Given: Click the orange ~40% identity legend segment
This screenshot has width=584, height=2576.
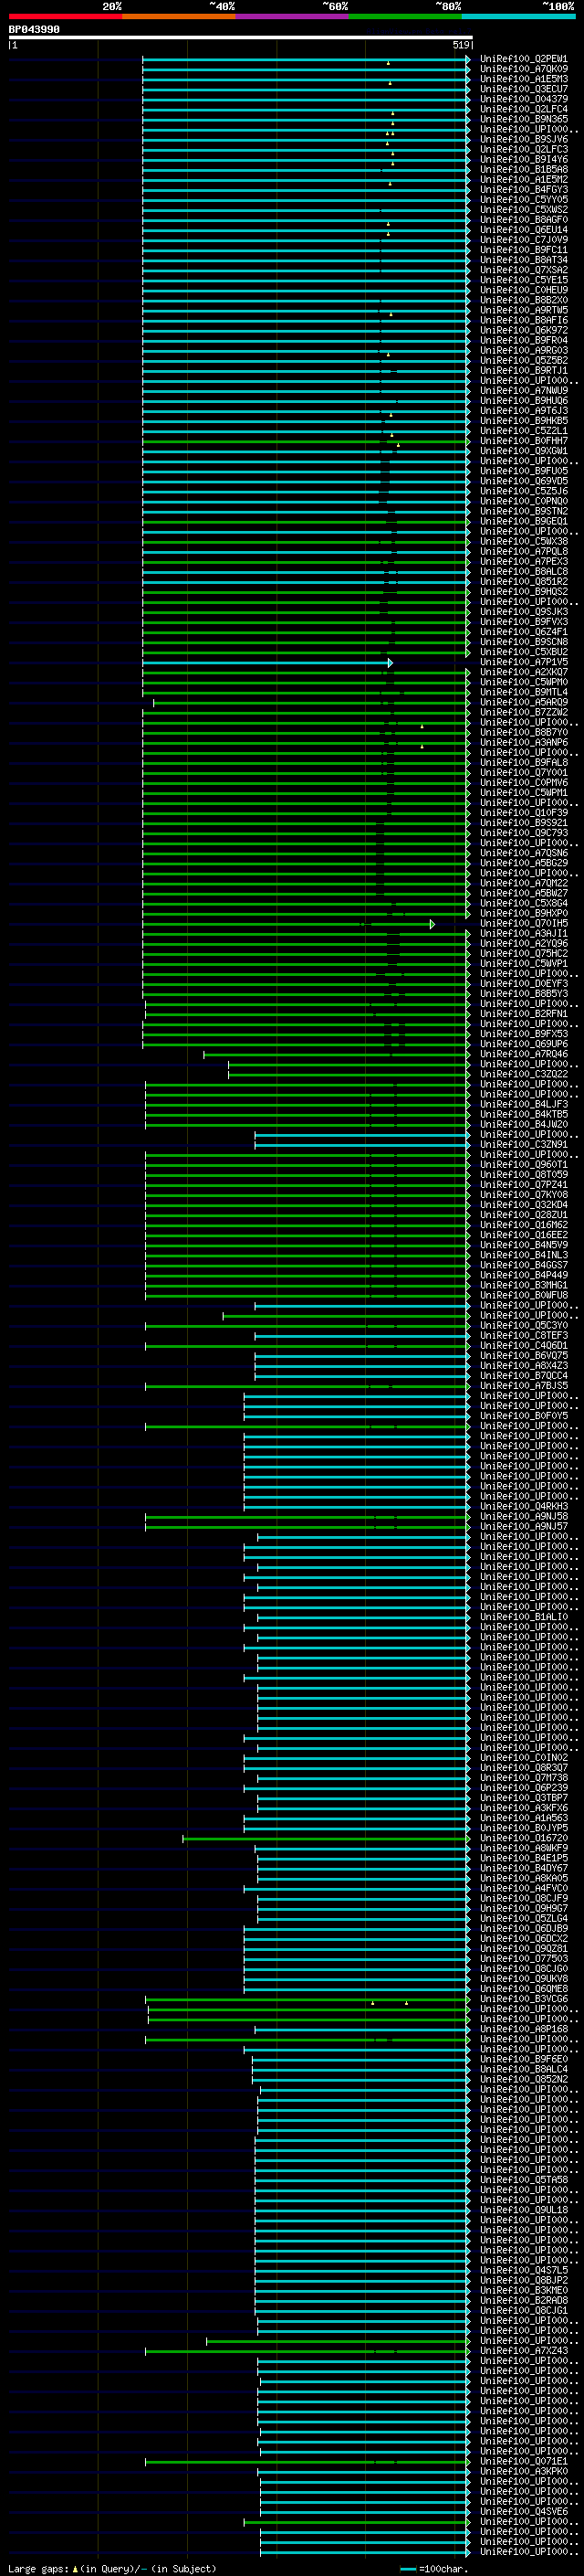Looking at the screenshot, I should pyautogui.click(x=179, y=16).
